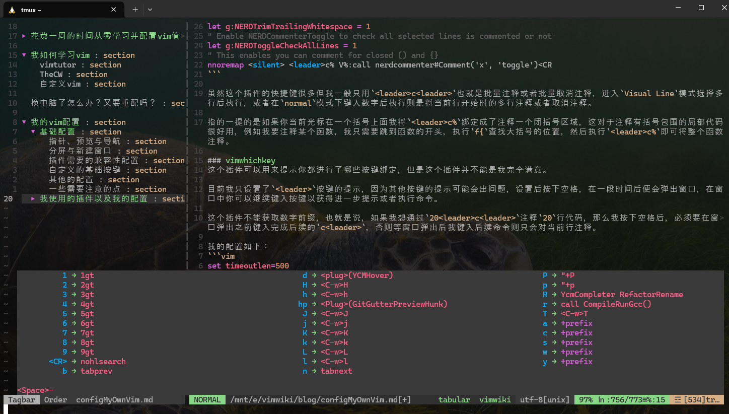Open the c → +prefix group

tap(567, 333)
